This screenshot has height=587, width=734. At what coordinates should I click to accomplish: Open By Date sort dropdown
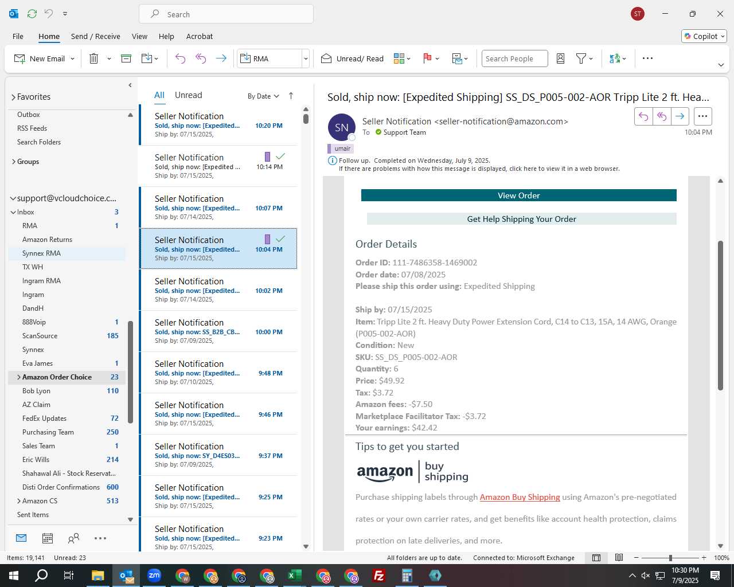click(263, 96)
